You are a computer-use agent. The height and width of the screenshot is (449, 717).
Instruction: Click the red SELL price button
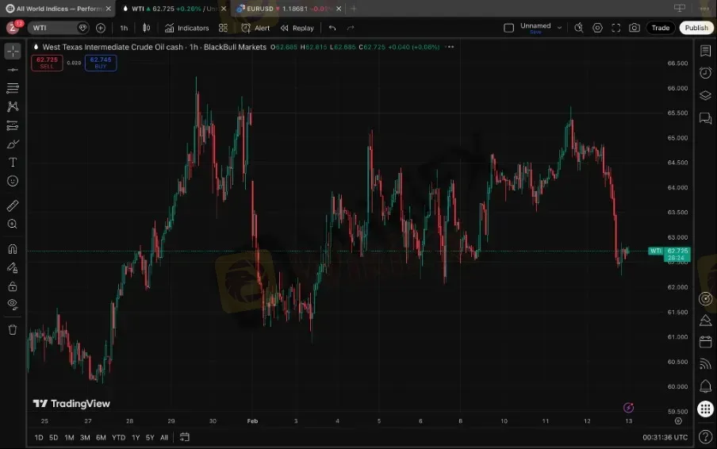[47, 63]
